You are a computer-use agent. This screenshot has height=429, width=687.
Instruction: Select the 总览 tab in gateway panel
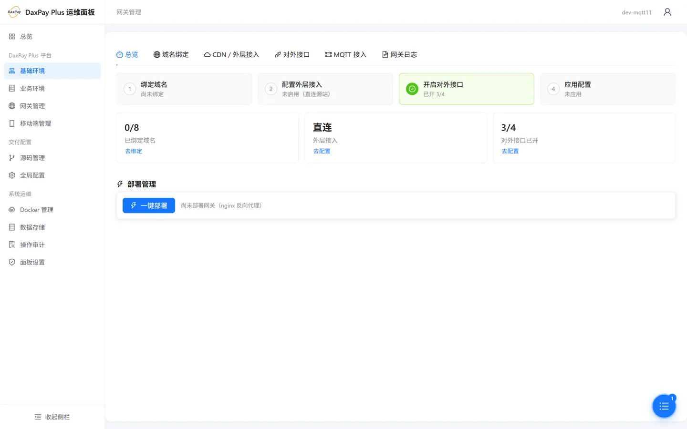[127, 55]
